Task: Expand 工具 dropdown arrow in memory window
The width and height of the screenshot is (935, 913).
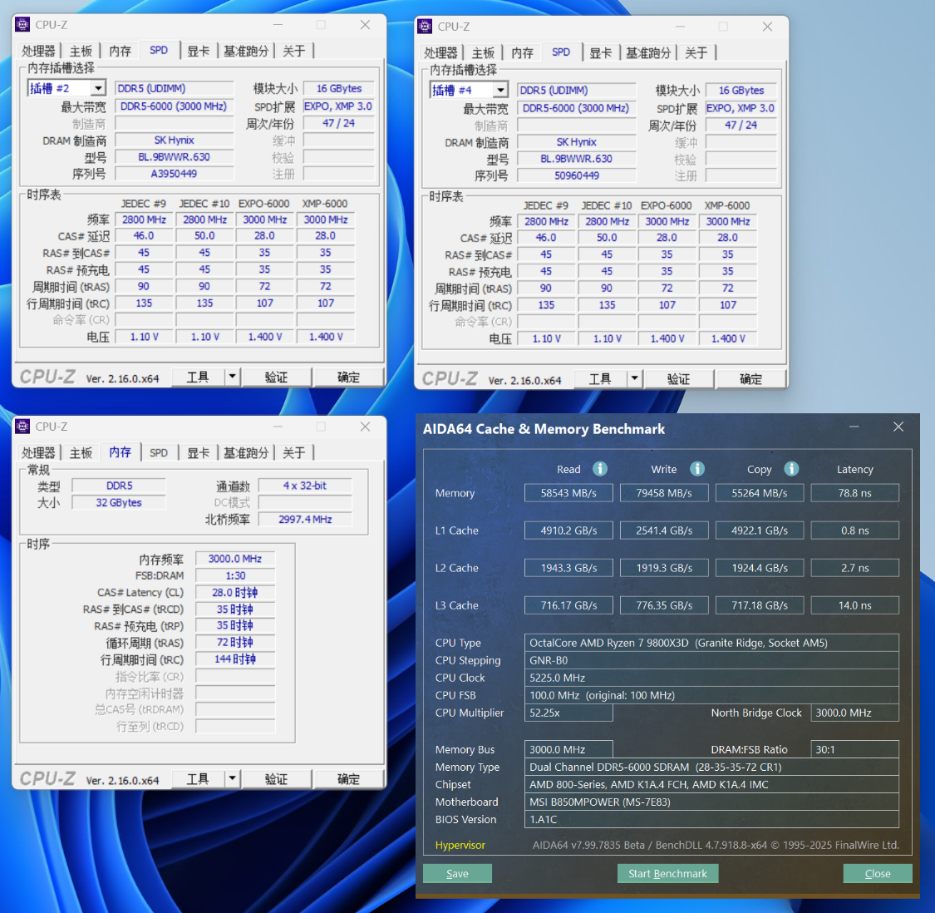Action: (x=232, y=779)
